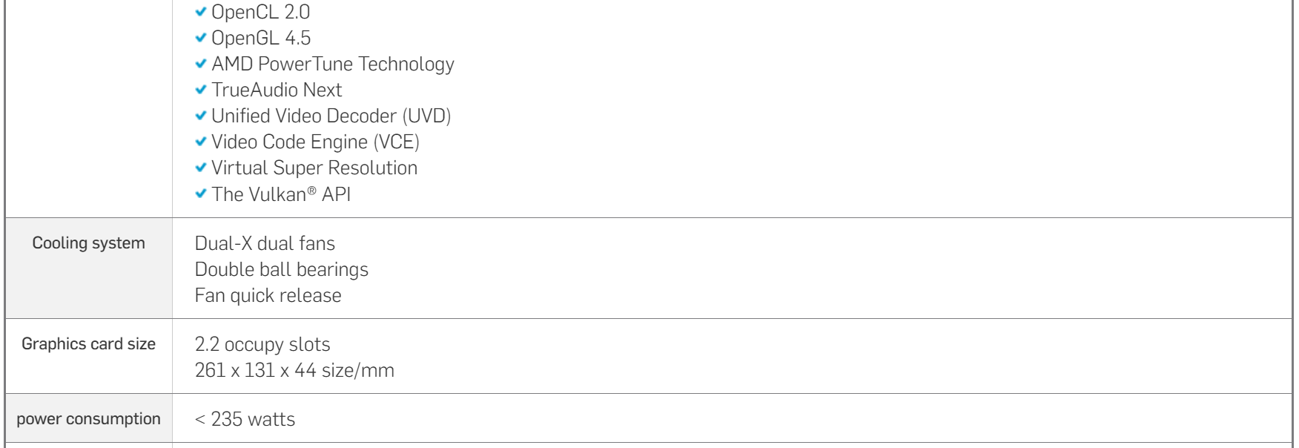Select the Graphics card size row label
This screenshot has height=448, width=1299.
pyautogui.click(x=89, y=344)
